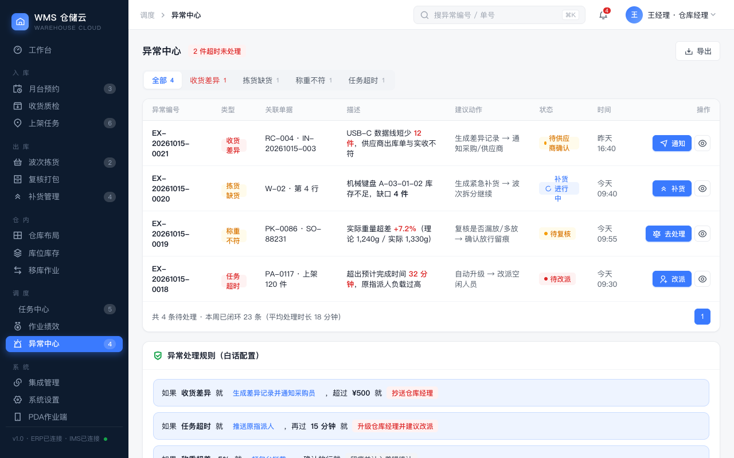Open 上架任务 from the sidebar
The width and height of the screenshot is (734, 458).
pos(64,123)
